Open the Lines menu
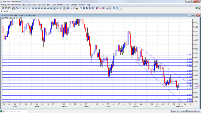This screenshot has height=113, width=201. (x=54, y=5)
